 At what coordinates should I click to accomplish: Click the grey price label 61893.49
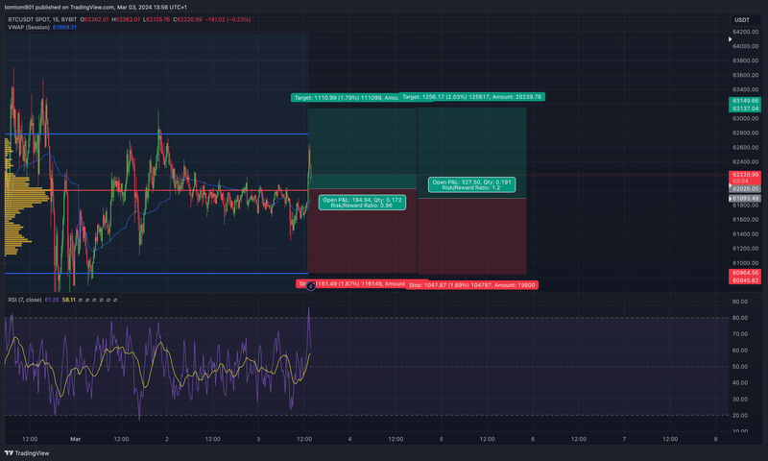tap(745, 199)
